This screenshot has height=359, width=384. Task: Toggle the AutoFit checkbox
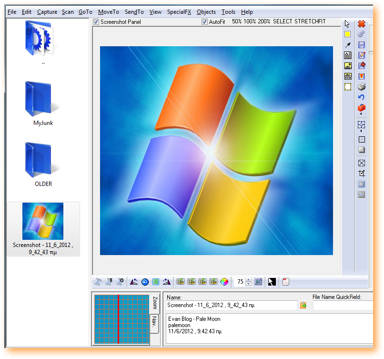tap(204, 22)
